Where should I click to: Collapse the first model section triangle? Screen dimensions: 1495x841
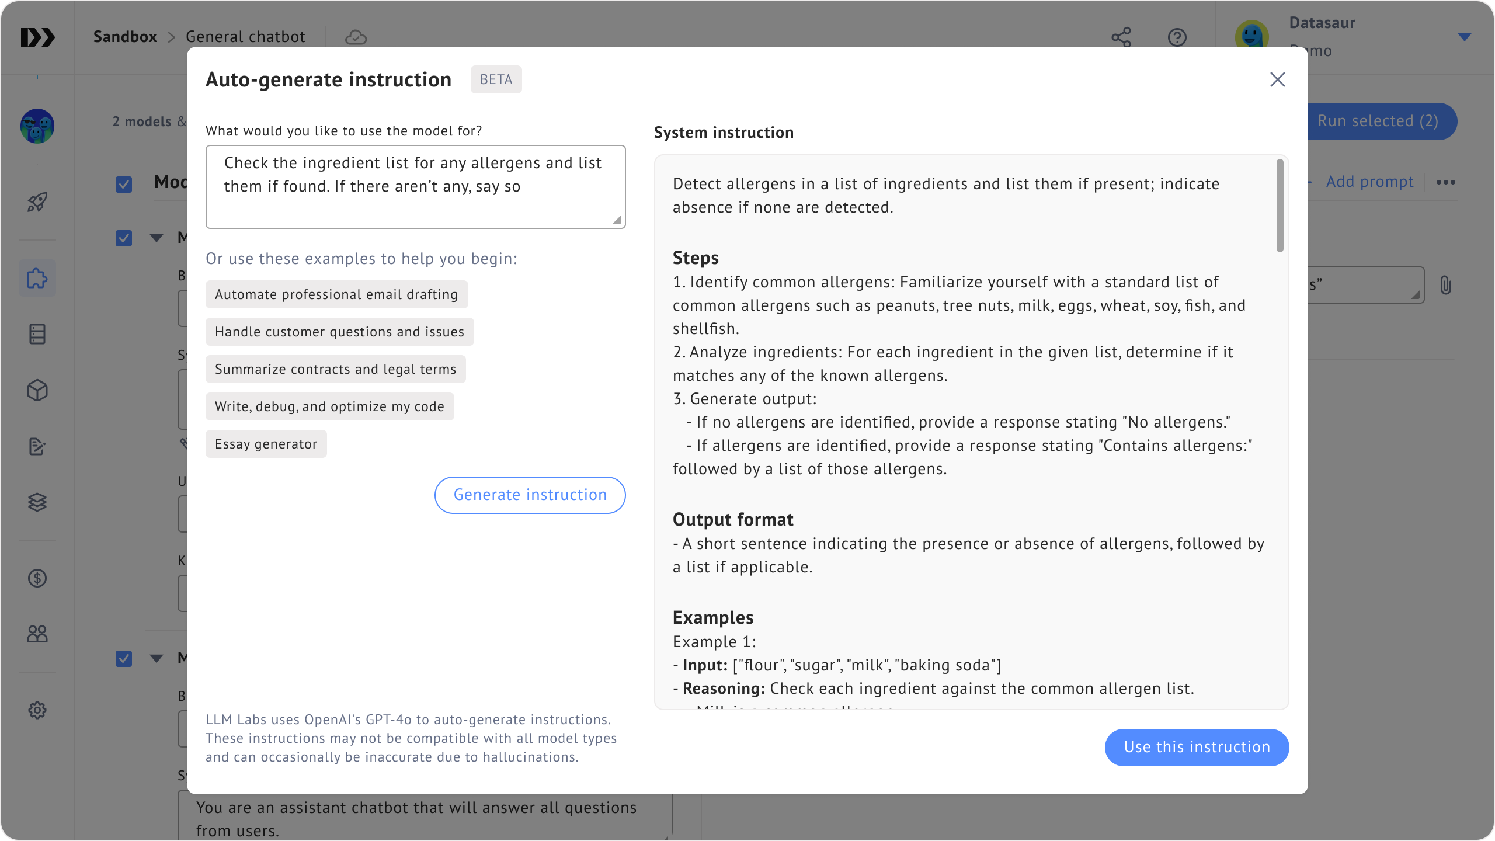[x=157, y=238]
